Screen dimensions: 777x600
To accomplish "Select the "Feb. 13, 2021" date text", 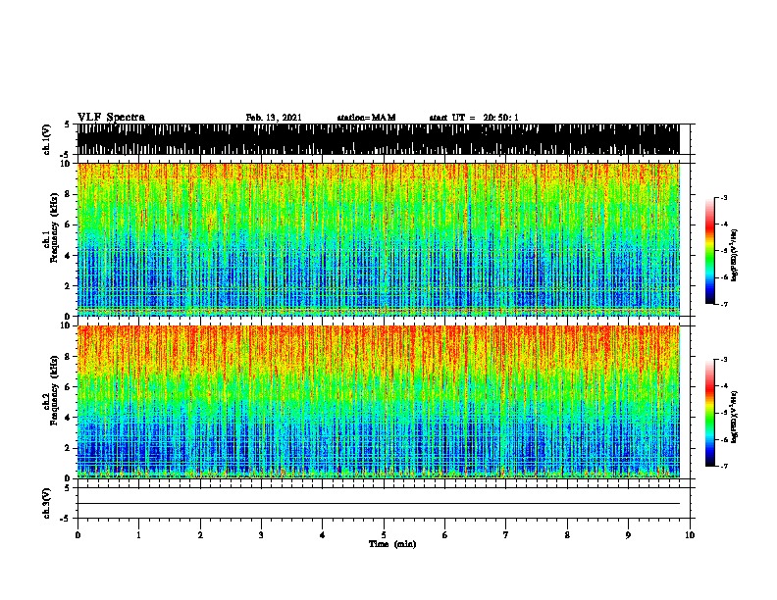I will (x=274, y=118).
